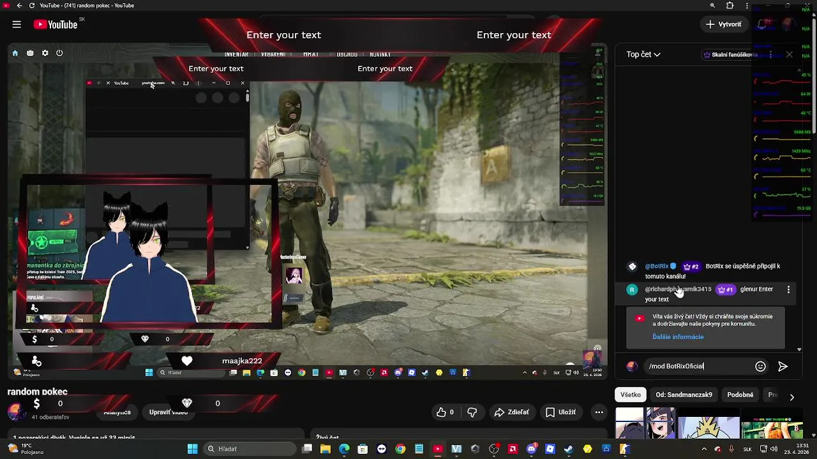
Task: Focus the chat message input field
Action: (698, 366)
